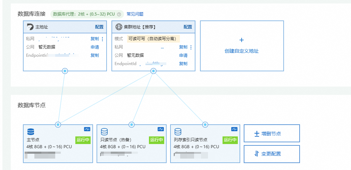Click the 数据库代理 PCU badge

point(87,14)
